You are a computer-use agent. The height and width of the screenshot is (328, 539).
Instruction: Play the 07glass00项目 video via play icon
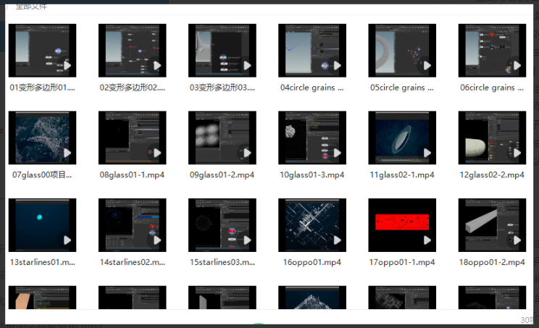67,153
